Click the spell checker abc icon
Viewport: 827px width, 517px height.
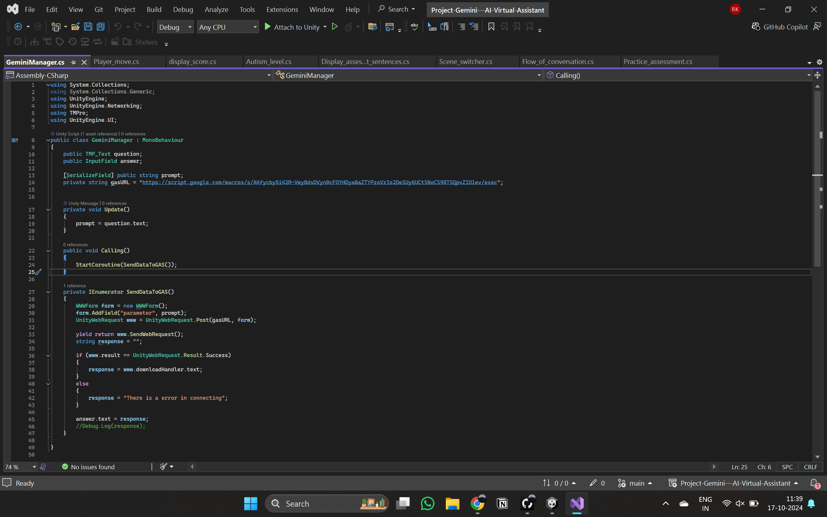414,27
